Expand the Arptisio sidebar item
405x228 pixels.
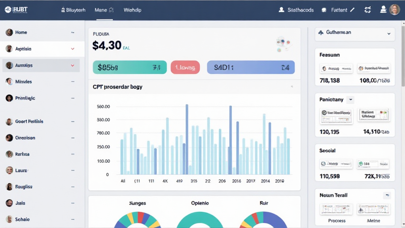72,49
